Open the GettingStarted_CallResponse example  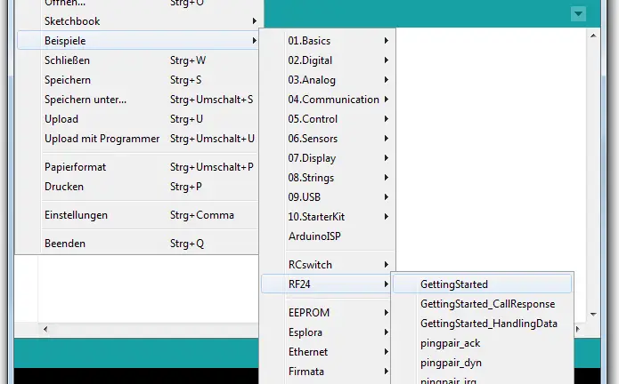coord(483,304)
